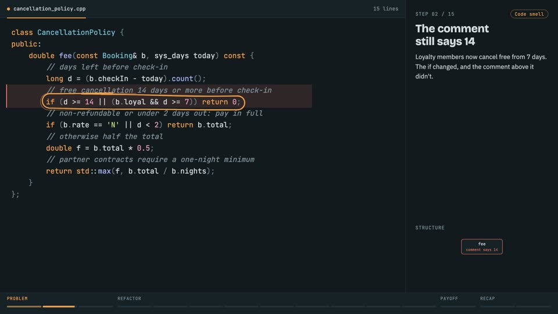
Task: Go to first step segment under PROBLEM
Action: (x=24, y=306)
